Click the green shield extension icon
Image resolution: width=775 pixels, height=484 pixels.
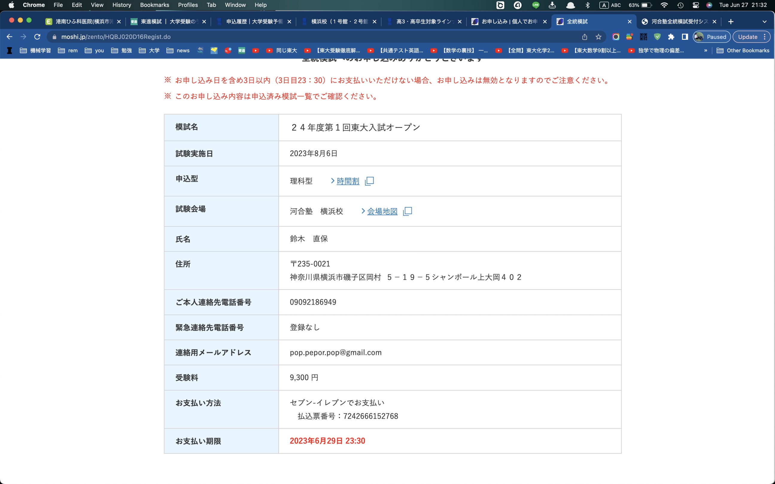coord(657,37)
